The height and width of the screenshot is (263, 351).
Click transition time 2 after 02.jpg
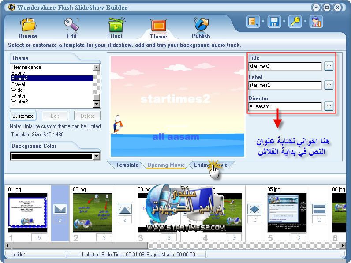tap(125, 220)
